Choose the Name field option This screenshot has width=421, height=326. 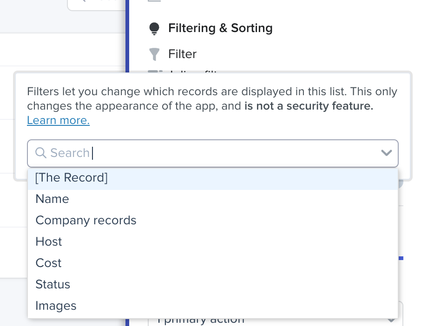pos(52,199)
